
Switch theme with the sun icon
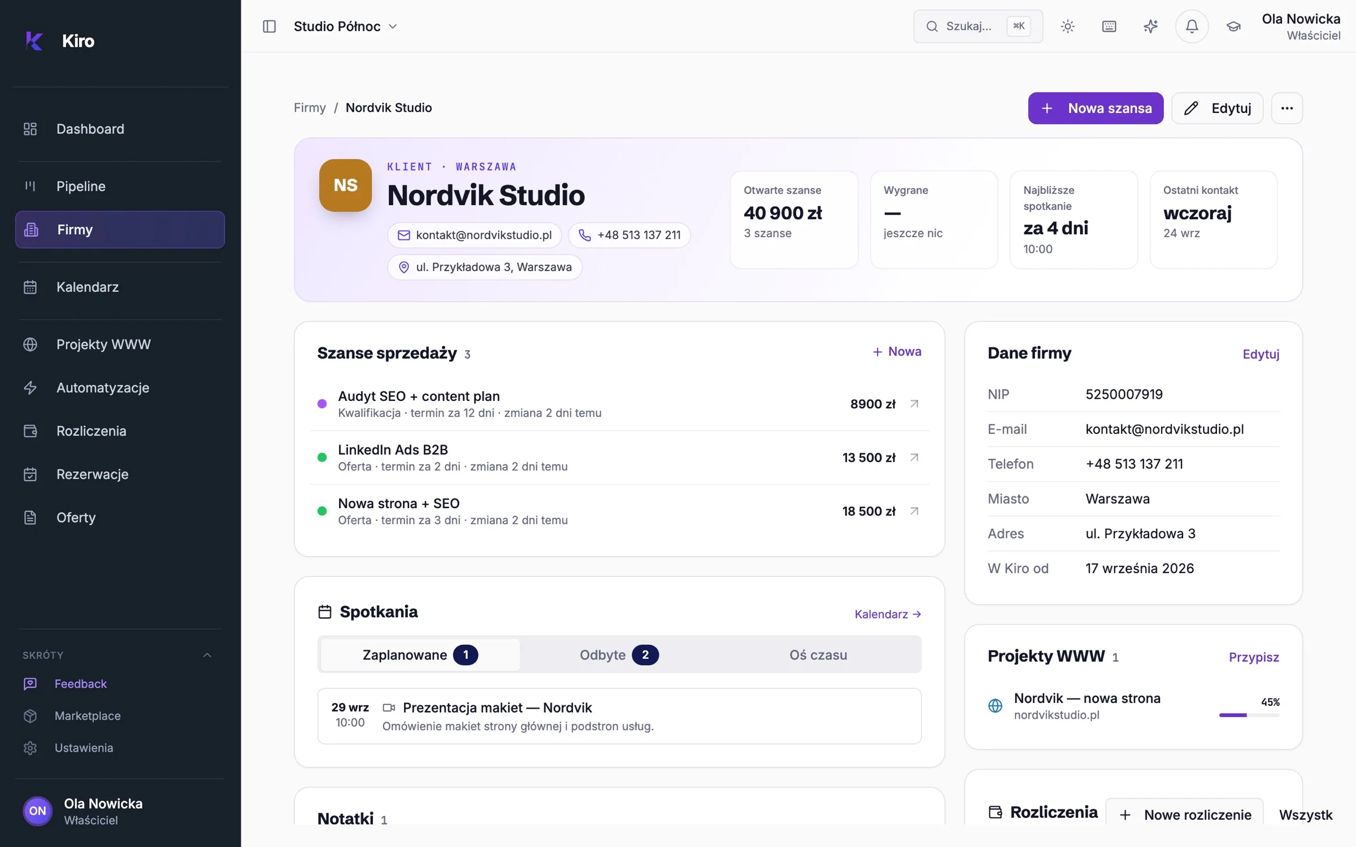1067,27
